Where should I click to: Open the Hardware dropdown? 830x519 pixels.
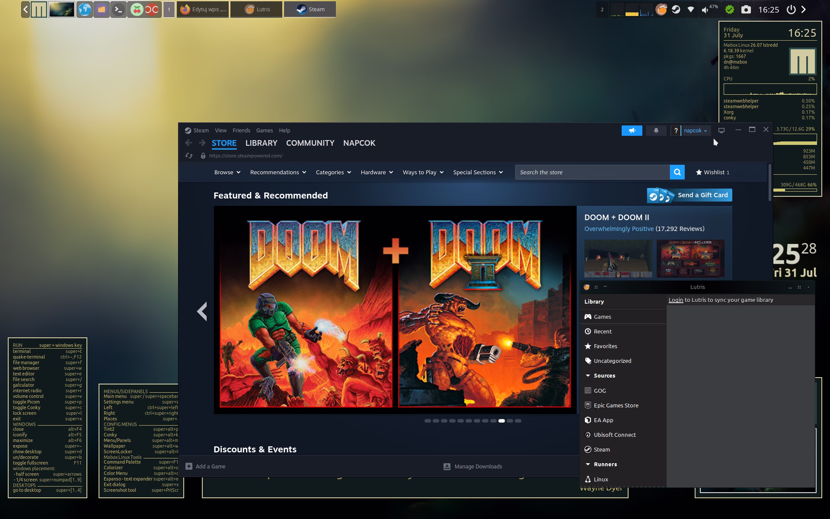click(x=377, y=172)
